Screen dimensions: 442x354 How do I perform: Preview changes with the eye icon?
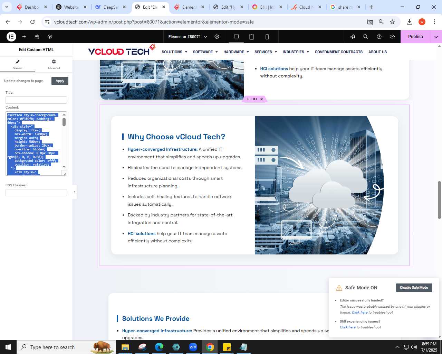point(392,37)
